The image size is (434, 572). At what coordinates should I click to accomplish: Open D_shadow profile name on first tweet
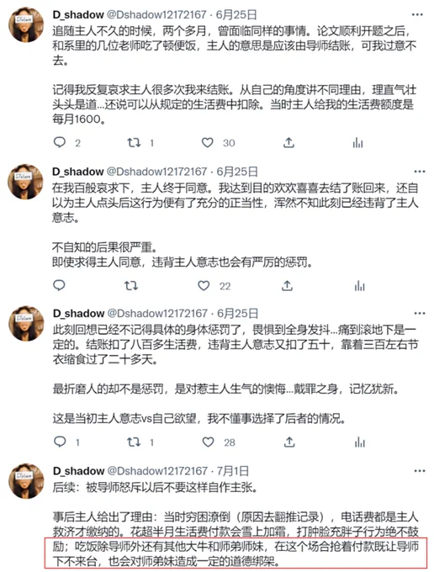[x=78, y=14]
